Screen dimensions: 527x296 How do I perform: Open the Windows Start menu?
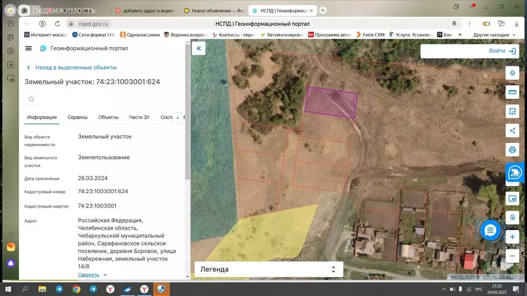(8, 289)
